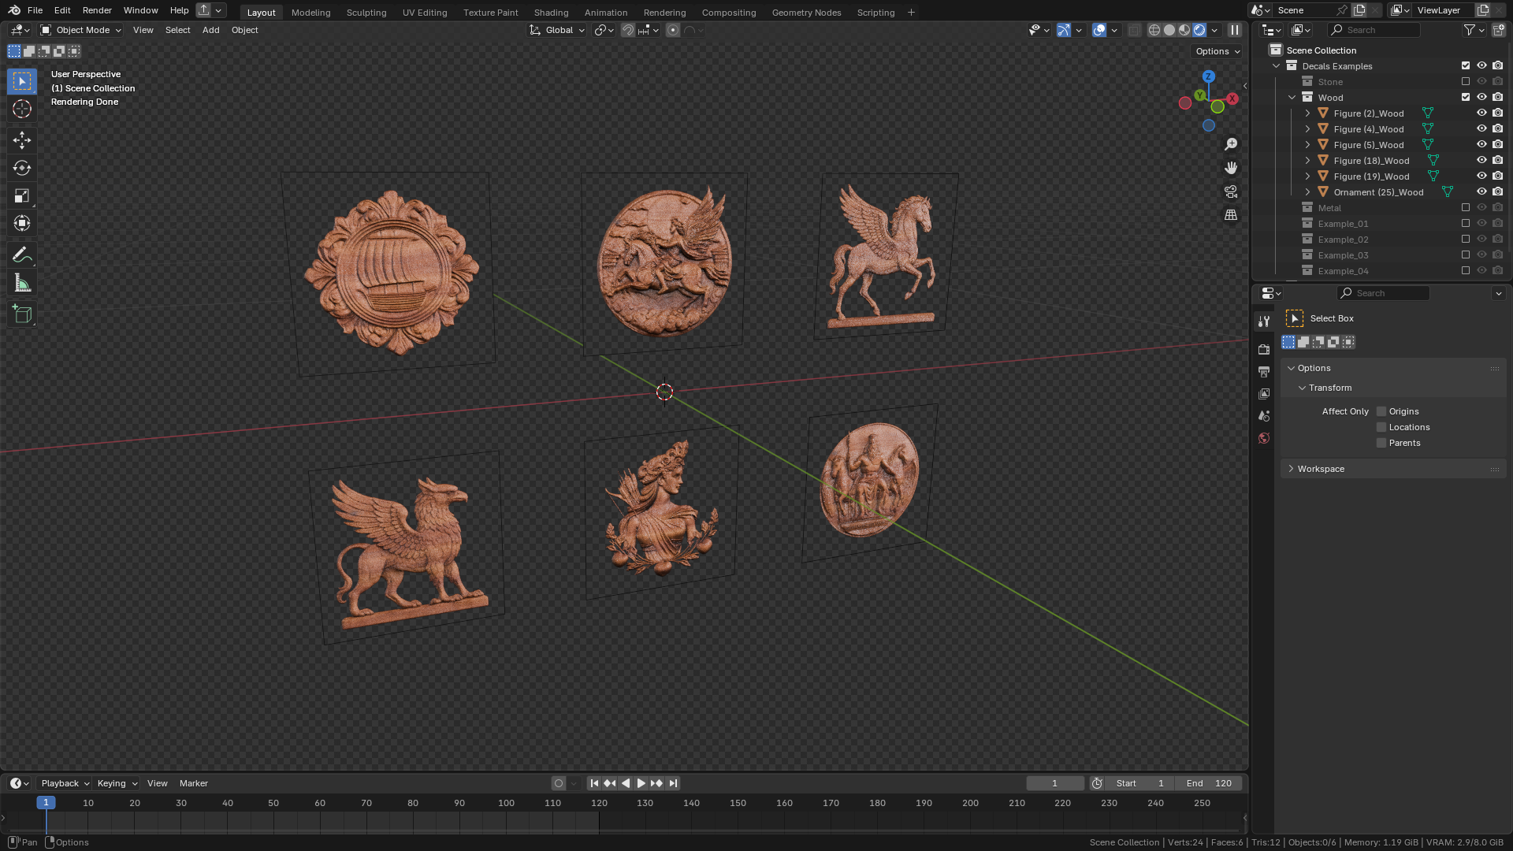Expand Ornament (25)_Wood tree item

[x=1308, y=191]
